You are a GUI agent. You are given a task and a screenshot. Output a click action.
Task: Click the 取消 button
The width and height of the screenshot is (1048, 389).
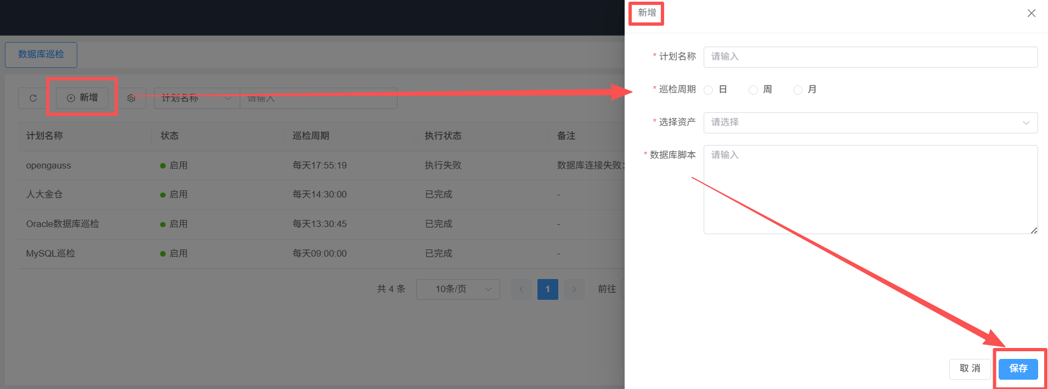click(x=970, y=369)
